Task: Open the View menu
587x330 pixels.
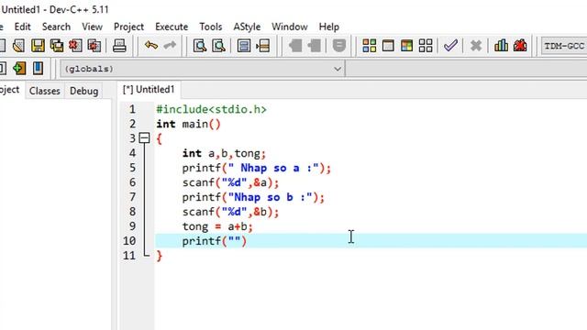Action: [x=92, y=27]
